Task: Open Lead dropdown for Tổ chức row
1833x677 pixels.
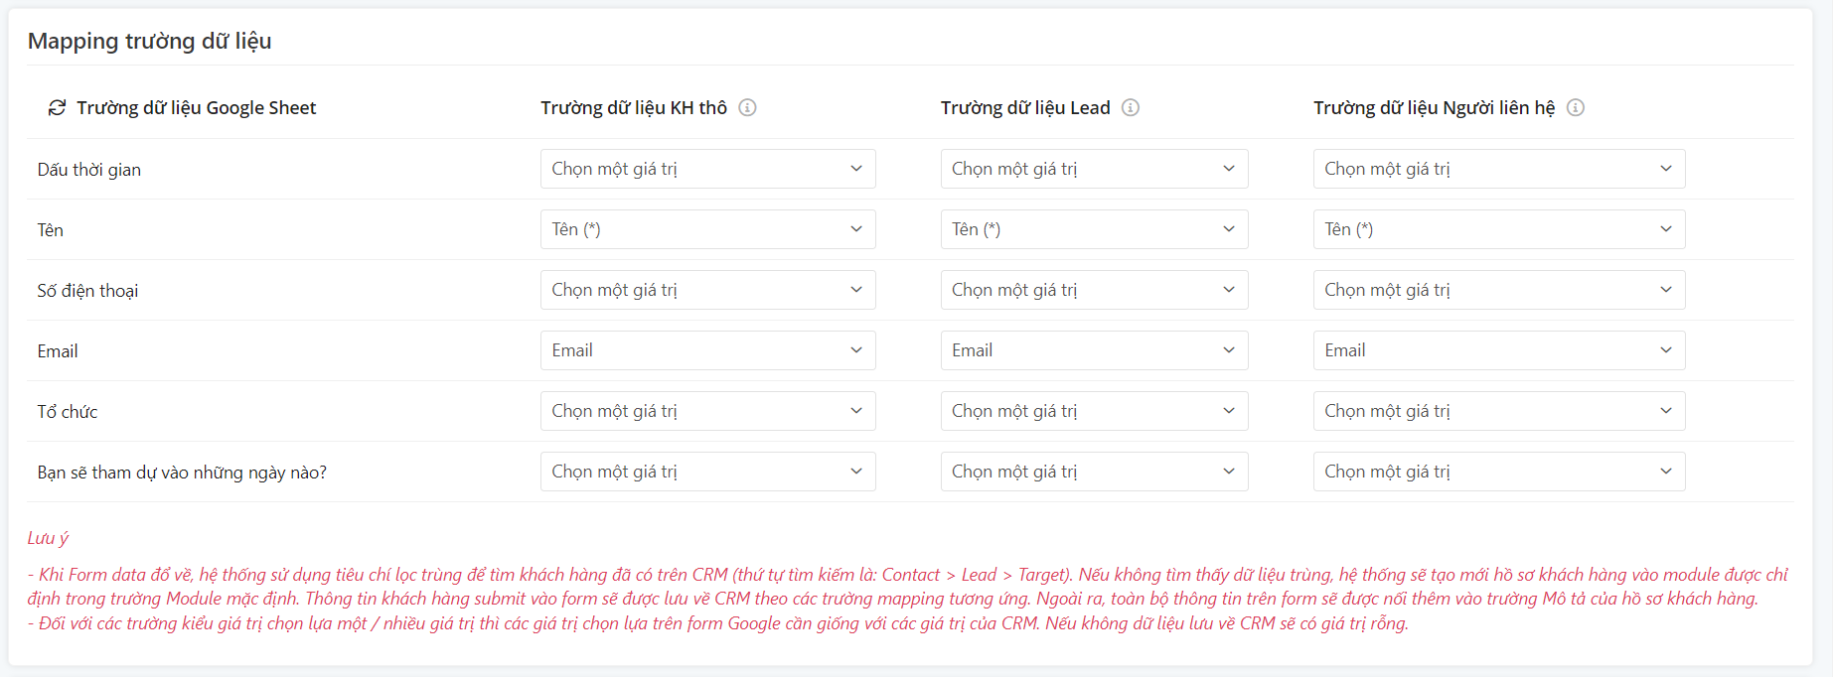Action: click(x=1094, y=411)
